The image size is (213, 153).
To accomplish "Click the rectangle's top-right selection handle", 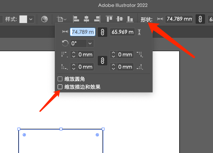I will tap(103, 129).
